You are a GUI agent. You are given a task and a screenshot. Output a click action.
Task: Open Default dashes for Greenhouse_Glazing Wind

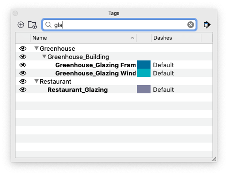pos(163,73)
